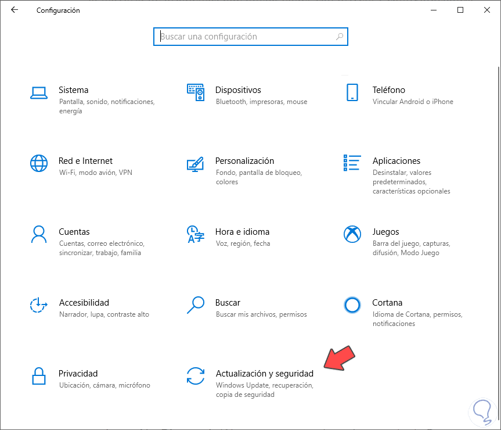
Task: Open the Dispositivos settings title
Action: pos(238,90)
